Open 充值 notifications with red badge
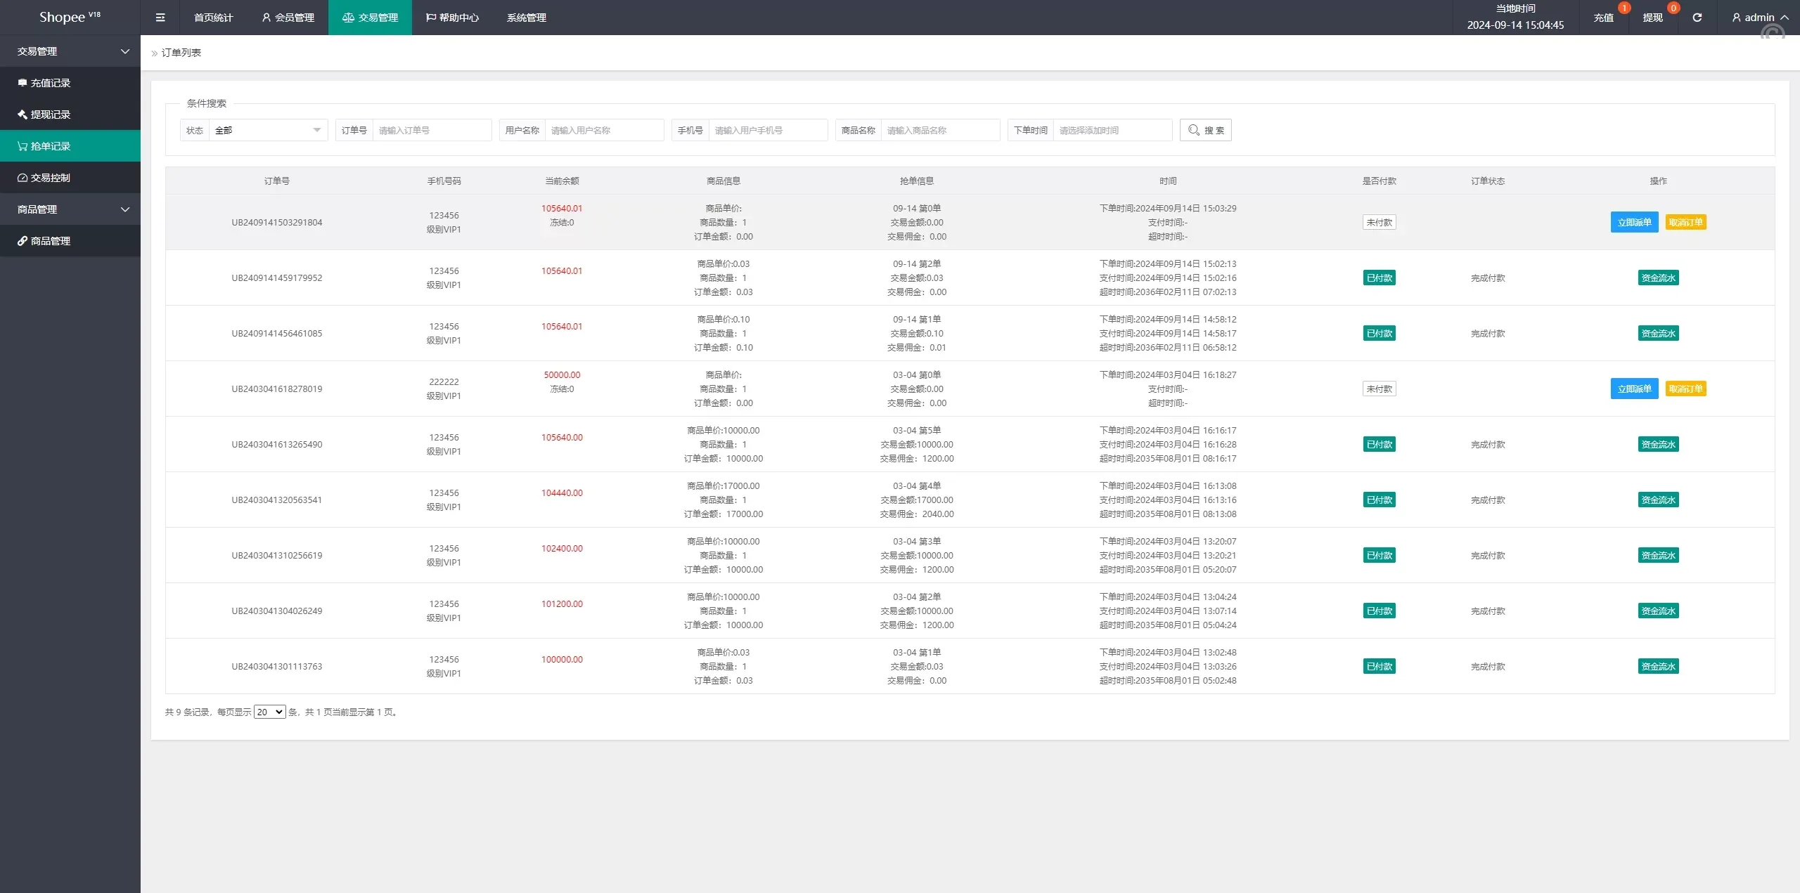Screen dimensions: 1800x893 click(x=1603, y=18)
